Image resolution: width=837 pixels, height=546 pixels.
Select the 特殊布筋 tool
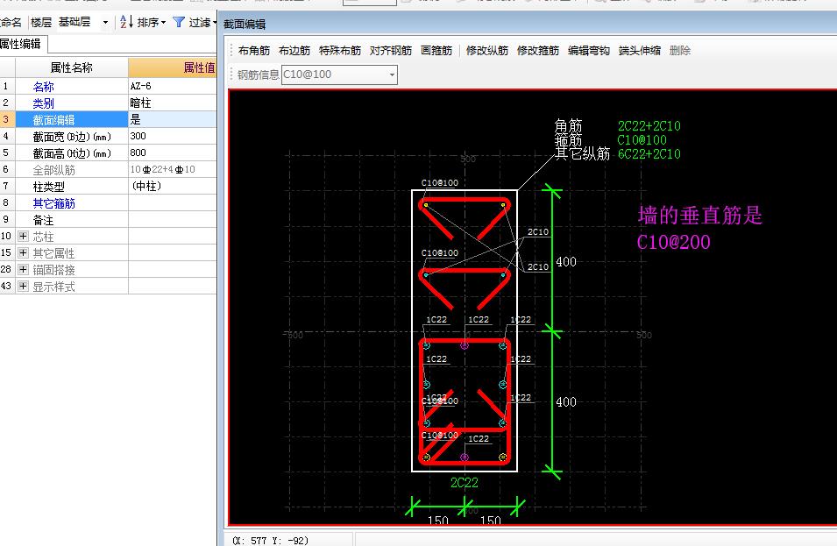(x=339, y=51)
